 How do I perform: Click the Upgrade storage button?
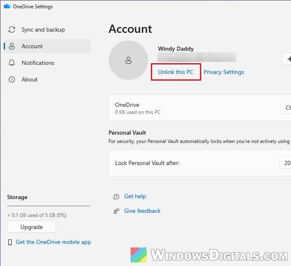[32, 227]
